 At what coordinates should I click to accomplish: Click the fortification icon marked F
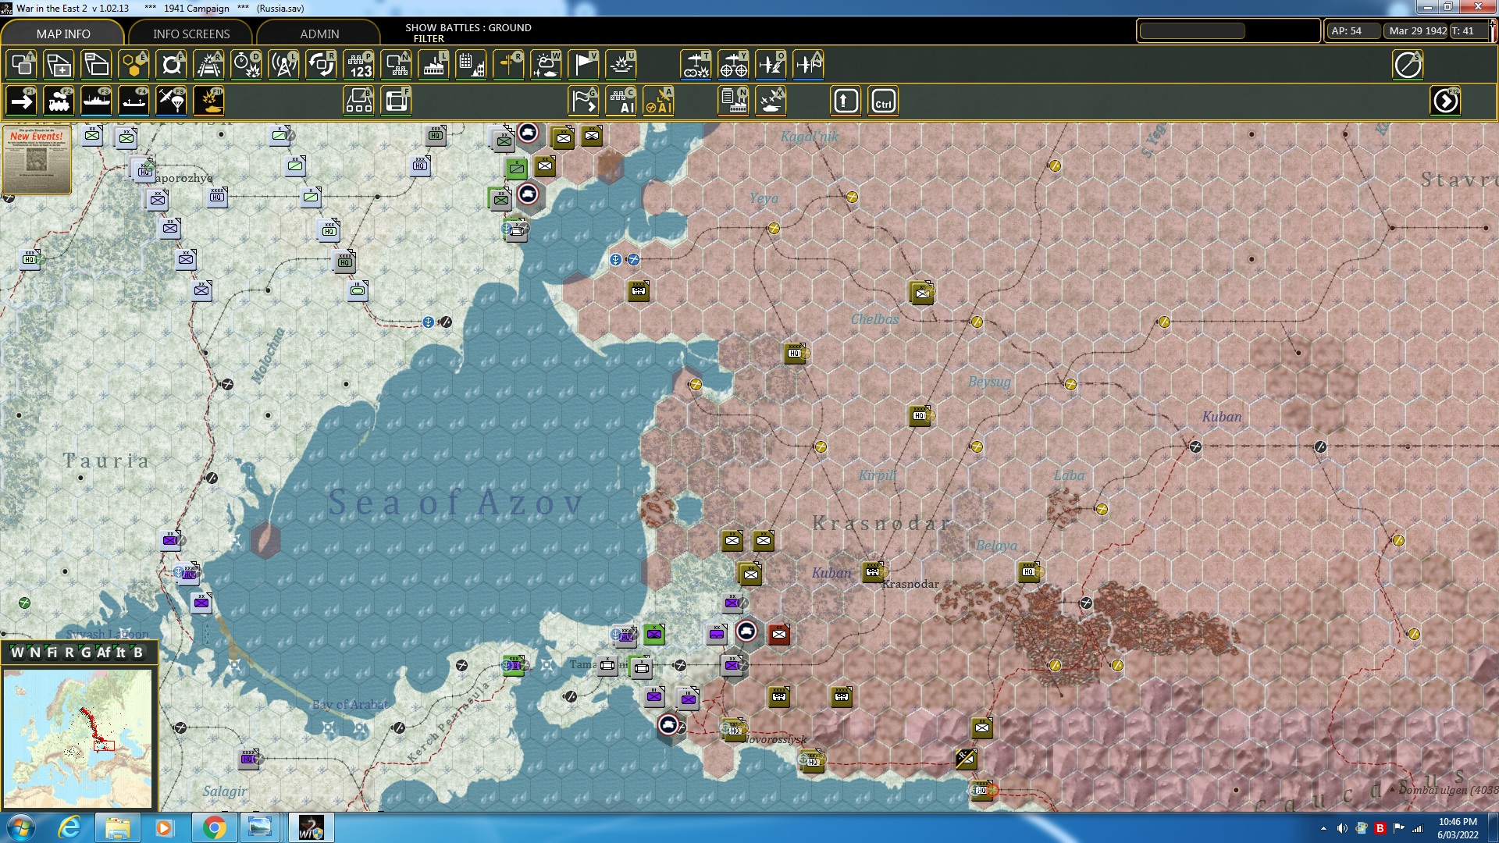[x=396, y=101]
